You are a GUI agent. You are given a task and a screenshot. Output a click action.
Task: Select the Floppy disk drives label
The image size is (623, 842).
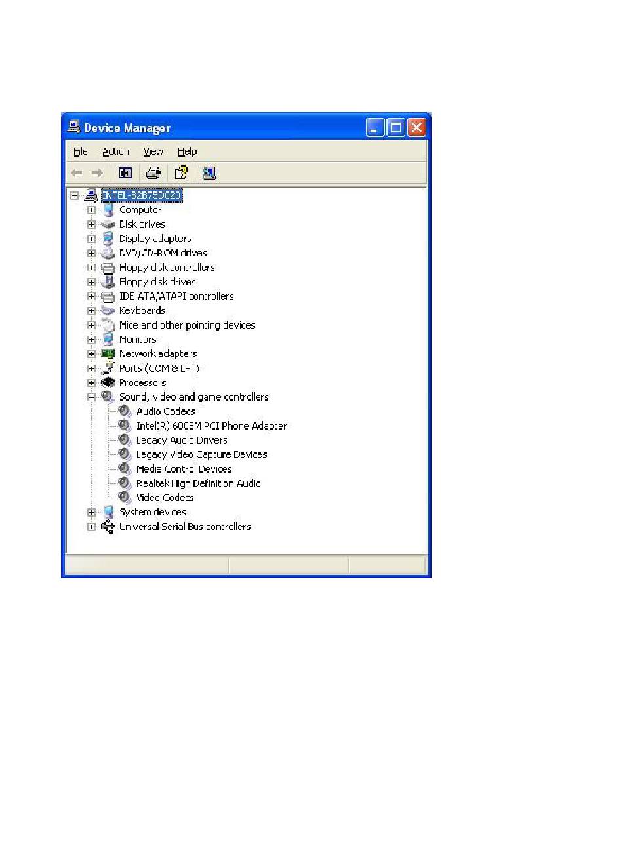click(157, 282)
